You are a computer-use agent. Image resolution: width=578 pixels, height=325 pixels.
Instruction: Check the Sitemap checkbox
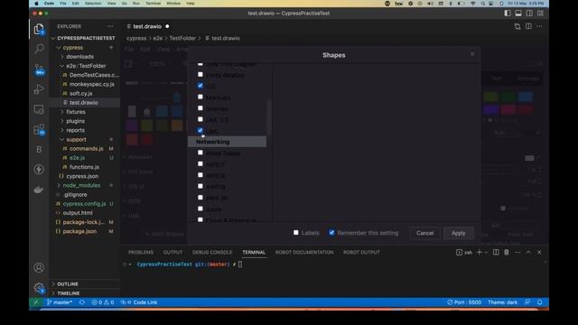pyautogui.click(x=200, y=108)
